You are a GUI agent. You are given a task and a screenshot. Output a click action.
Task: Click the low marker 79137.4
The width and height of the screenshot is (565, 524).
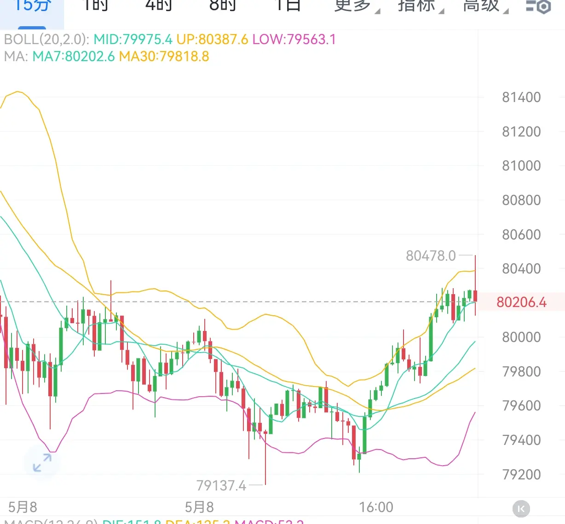221,485
